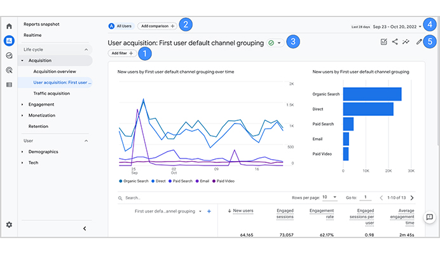440x254 pixels.
Task: Click the 73,057 Engaged sessions total
Action: pyautogui.click(x=287, y=235)
